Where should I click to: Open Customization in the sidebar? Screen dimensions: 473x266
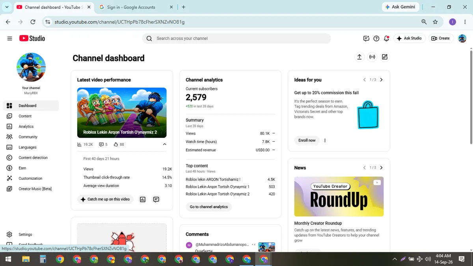click(x=31, y=178)
